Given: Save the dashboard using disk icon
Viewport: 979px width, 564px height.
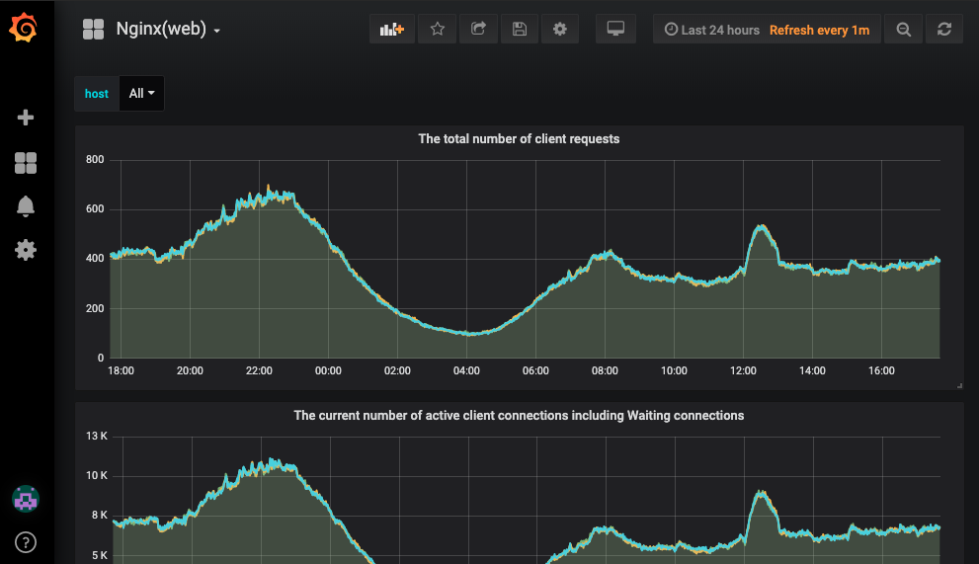Looking at the screenshot, I should click(519, 30).
